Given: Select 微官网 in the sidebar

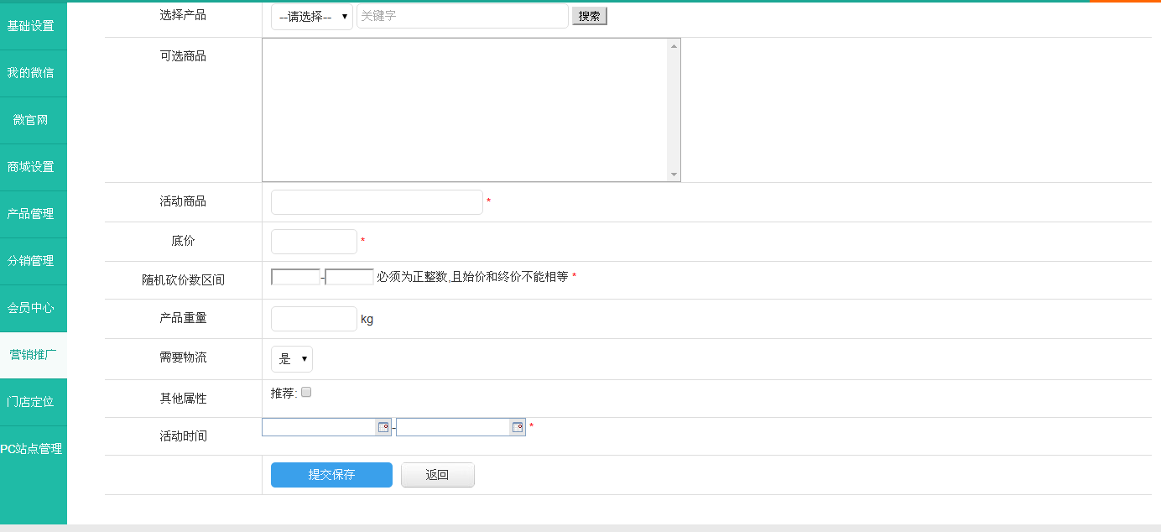Looking at the screenshot, I should (31, 120).
